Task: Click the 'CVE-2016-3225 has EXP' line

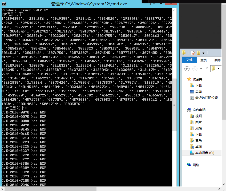Action: coord(24,147)
